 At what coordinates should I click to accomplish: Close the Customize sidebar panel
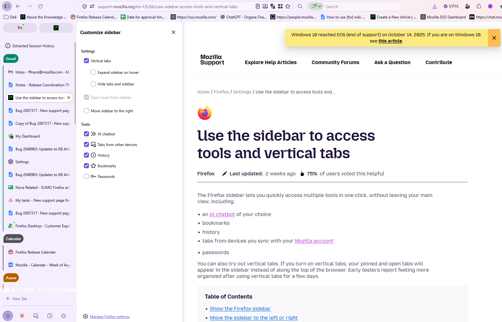173,32
